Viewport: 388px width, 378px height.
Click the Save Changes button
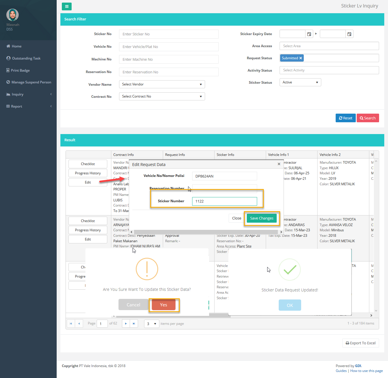pos(261,218)
